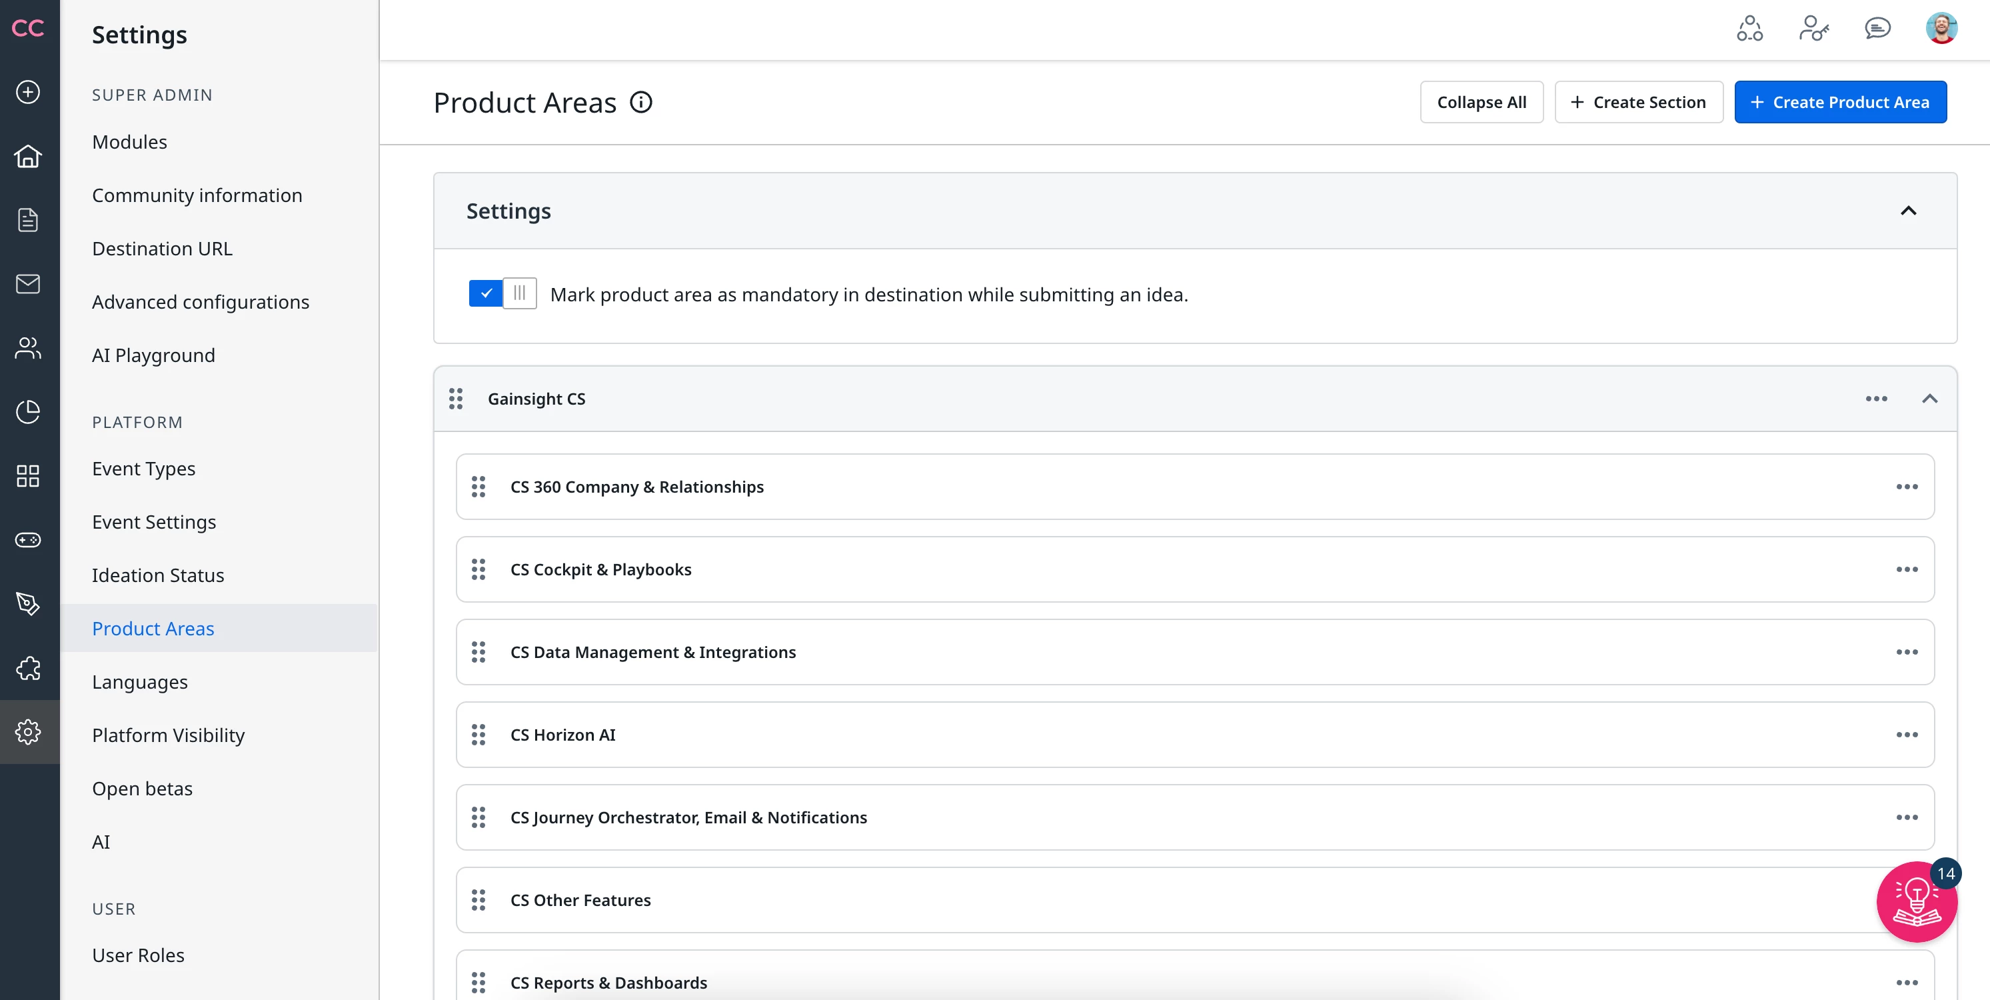Click the CS Cockpit & Playbooks row
This screenshot has height=1000, width=1990.
pyautogui.click(x=1194, y=569)
